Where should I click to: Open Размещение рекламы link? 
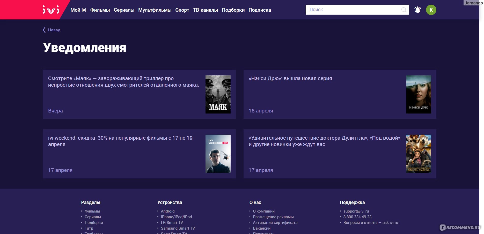(273, 217)
